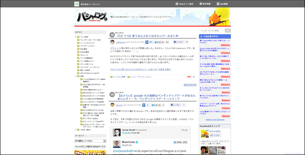Viewport: 305px width, 155px height.
Task: Click kimoto's author avatar icon
Action: point(112,105)
